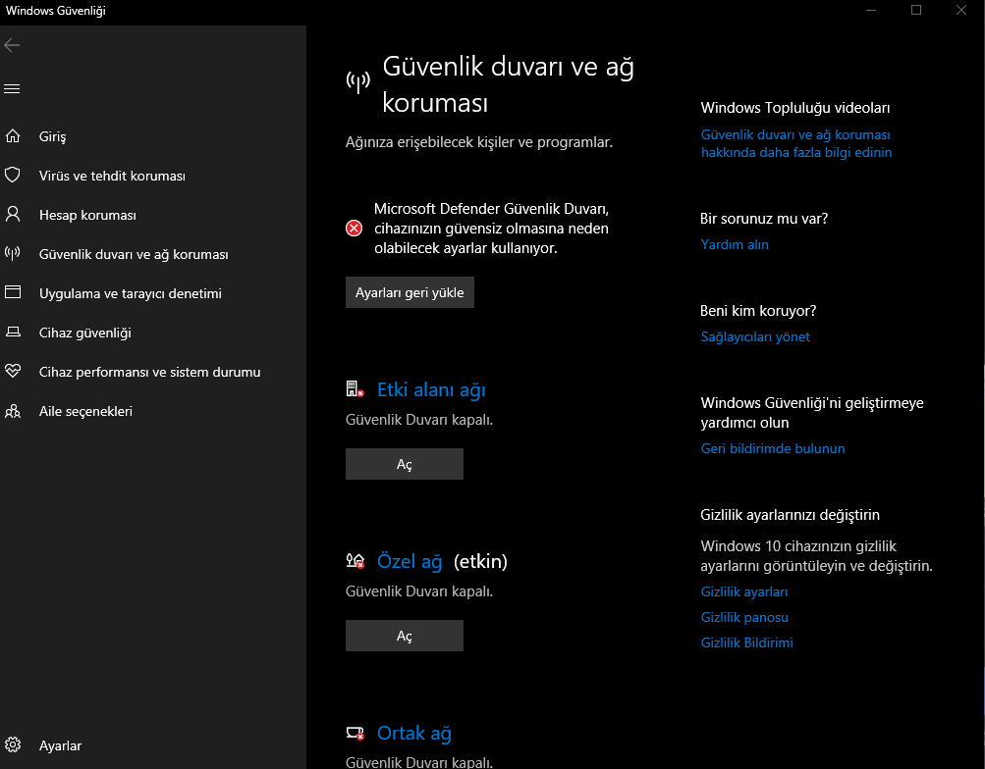985x769 pixels.
Task: Open the Özel ağ link
Action: [x=410, y=561]
